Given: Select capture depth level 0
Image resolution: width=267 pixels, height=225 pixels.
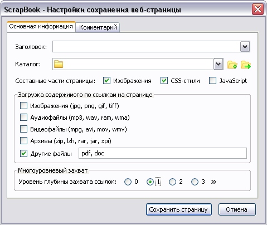Looking at the screenshot, I should tap(128, 182).
